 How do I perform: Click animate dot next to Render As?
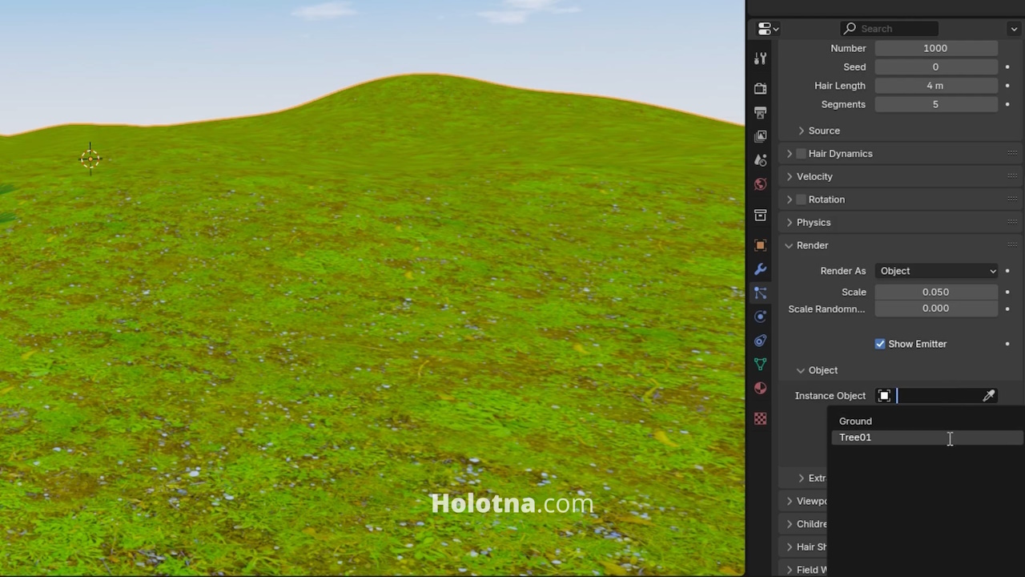(1007, 271)
